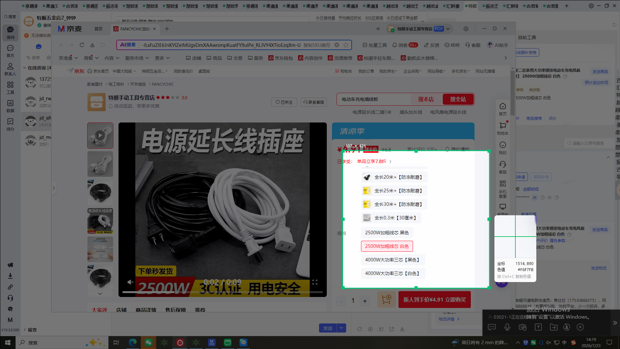620x349 pixels.
Task: Open 联系人 in the chat app sidebar
Action: point(10,69)
